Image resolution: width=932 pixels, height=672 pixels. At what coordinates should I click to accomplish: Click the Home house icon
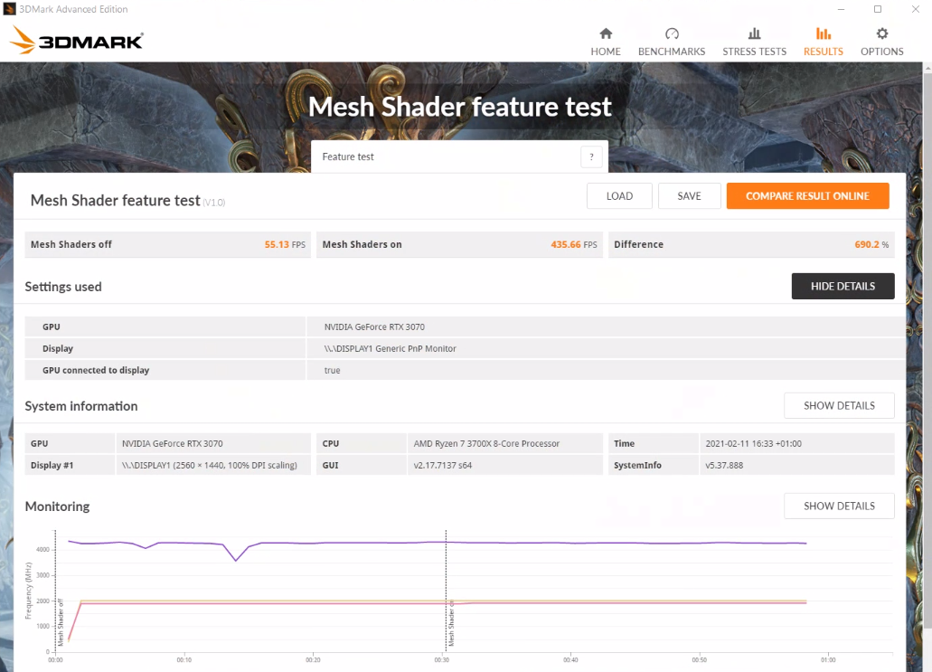[606, 33]
